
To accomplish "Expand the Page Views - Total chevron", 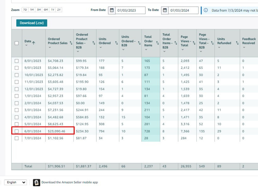I will click(x=182, y=49).
